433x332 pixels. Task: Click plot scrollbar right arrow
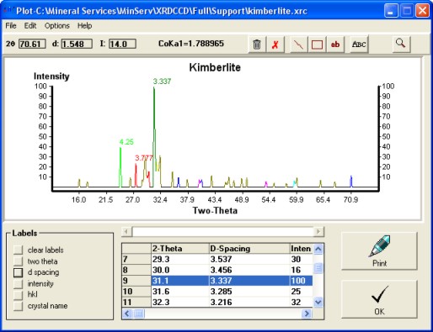[318, 232]
